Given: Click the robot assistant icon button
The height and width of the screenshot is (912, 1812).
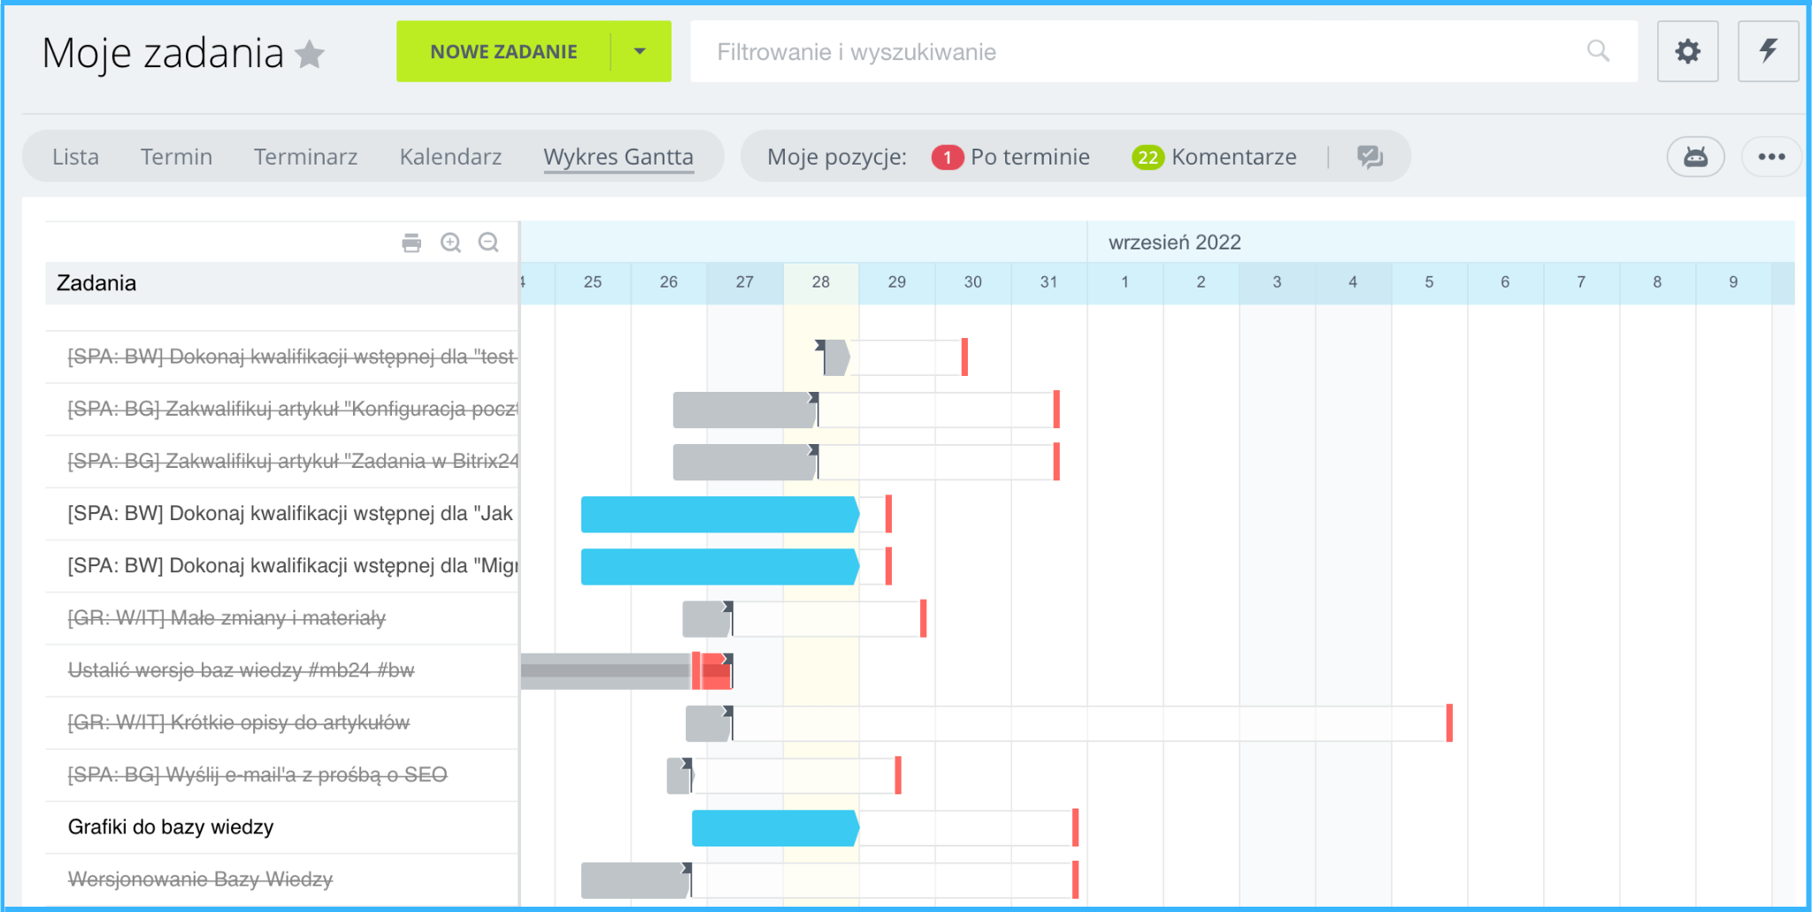Looking at the screenshot, I should (x=1695, y=157).
